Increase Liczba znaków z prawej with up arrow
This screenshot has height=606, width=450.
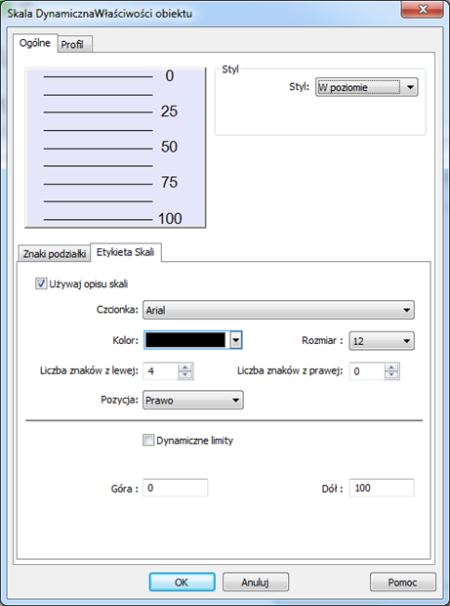point(391,368)
